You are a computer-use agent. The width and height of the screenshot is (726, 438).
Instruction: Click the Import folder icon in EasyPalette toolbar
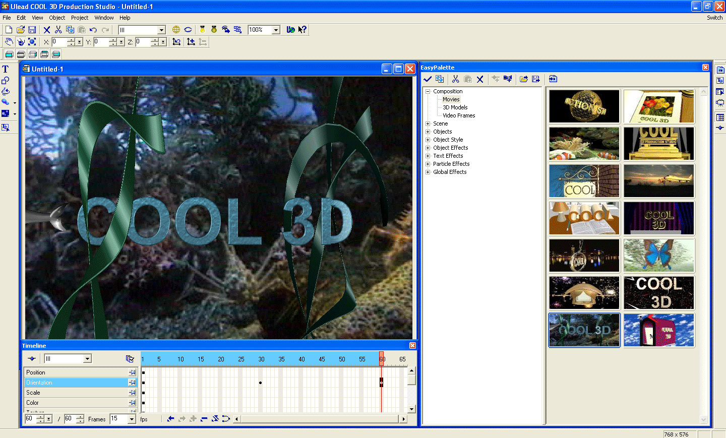click(524, 79)
